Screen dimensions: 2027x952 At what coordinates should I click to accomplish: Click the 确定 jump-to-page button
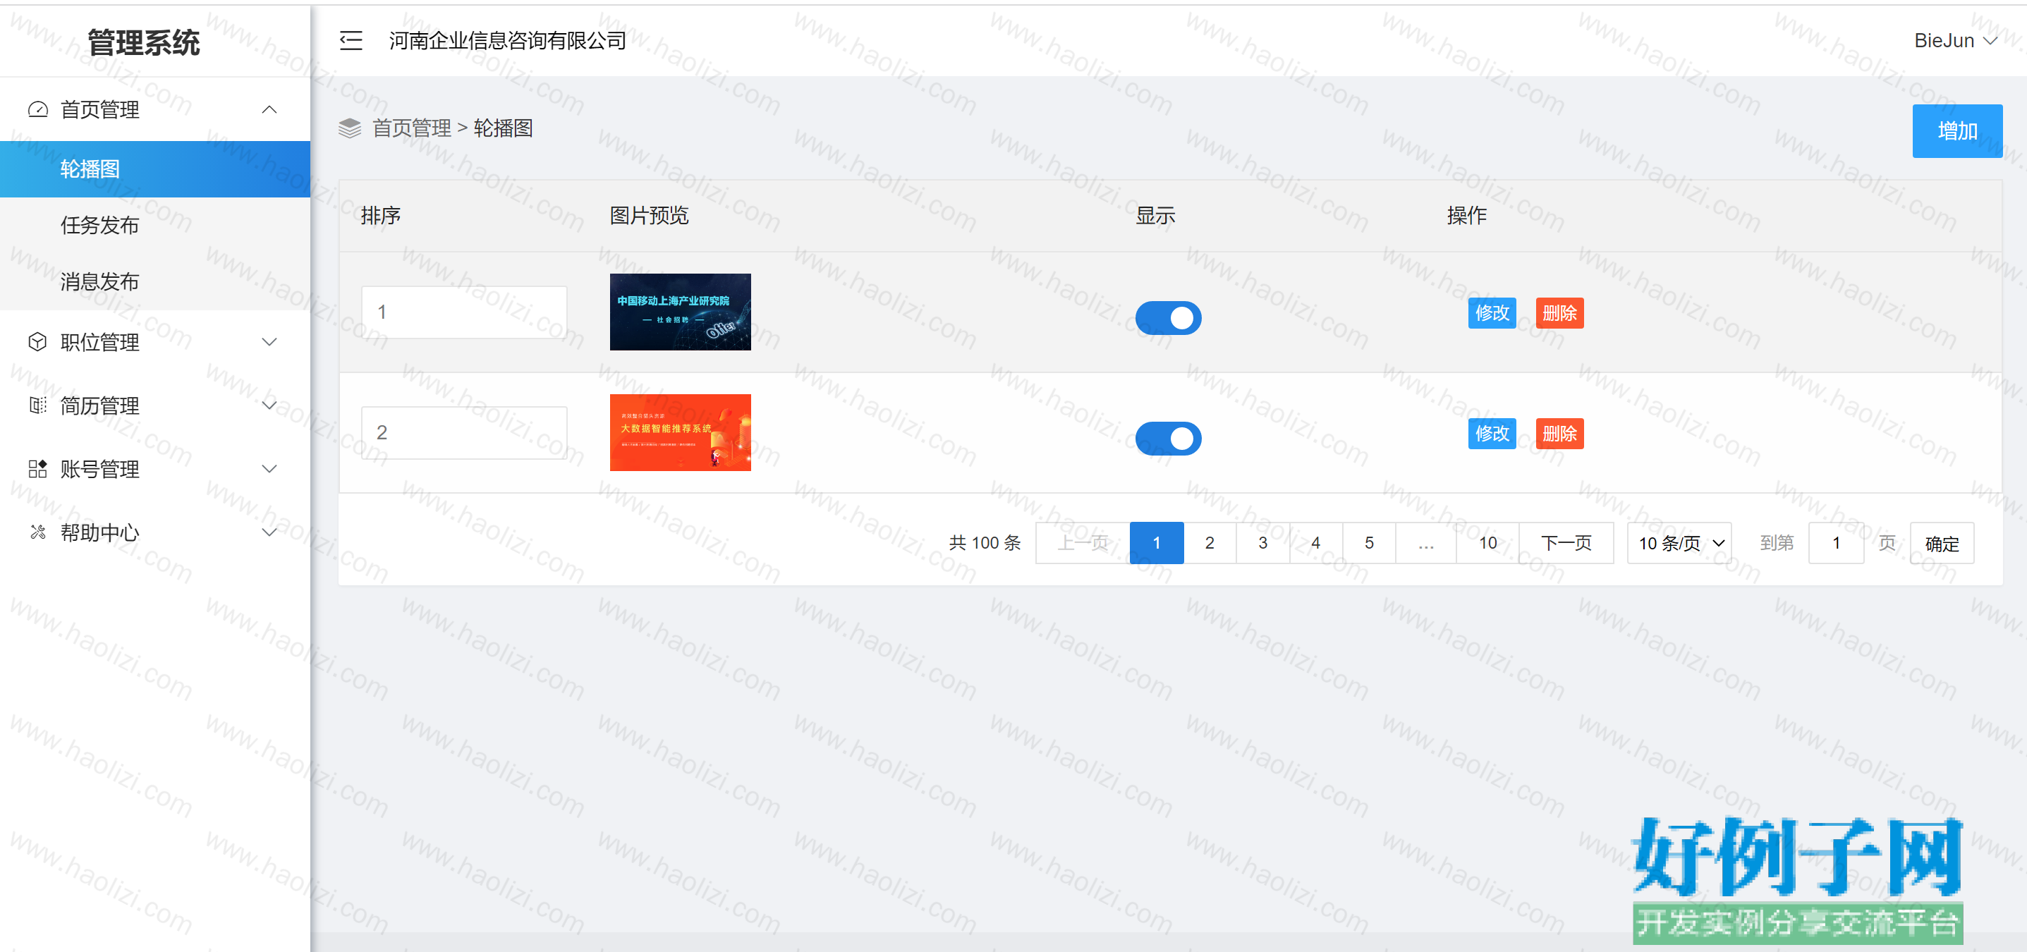coord(1942,543)
